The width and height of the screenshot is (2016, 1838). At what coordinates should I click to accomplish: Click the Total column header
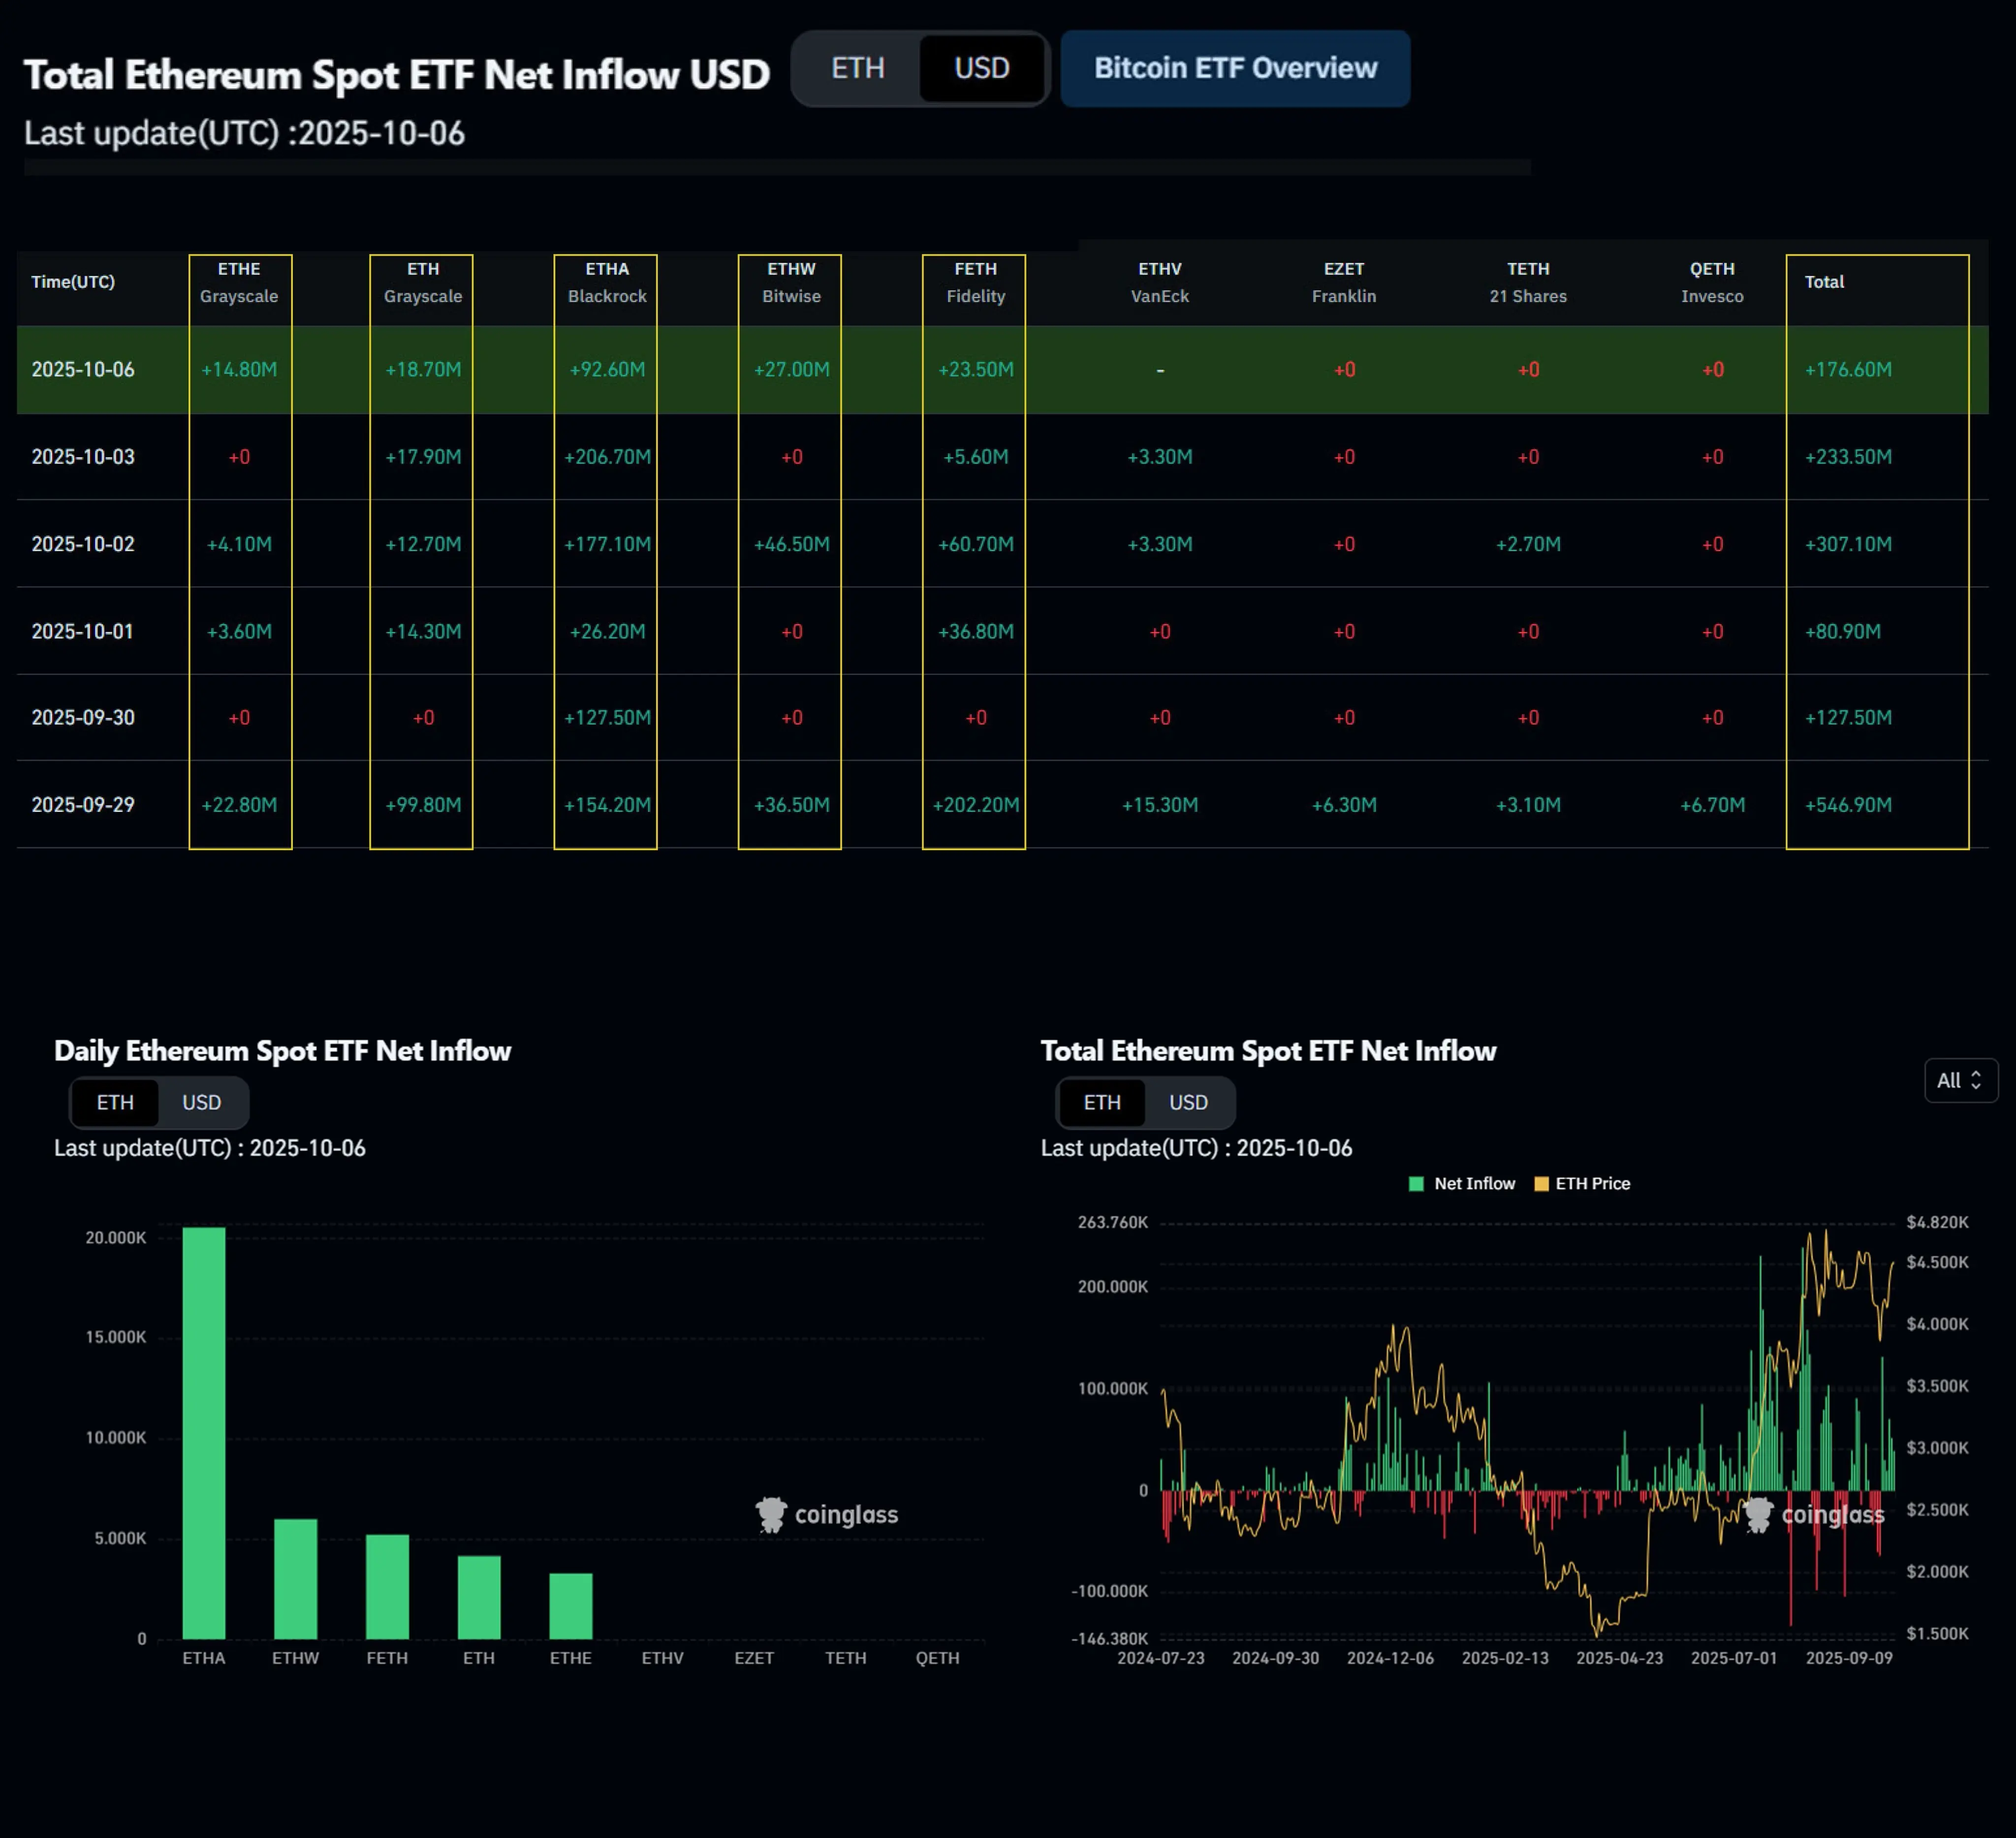(1823, 282)
